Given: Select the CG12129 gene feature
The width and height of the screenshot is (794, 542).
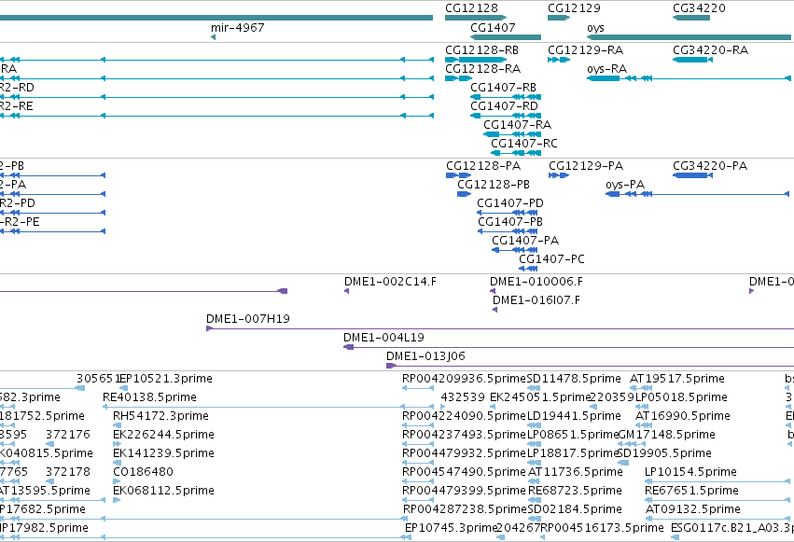Looking at the screenshot, I should coord(559,18).
